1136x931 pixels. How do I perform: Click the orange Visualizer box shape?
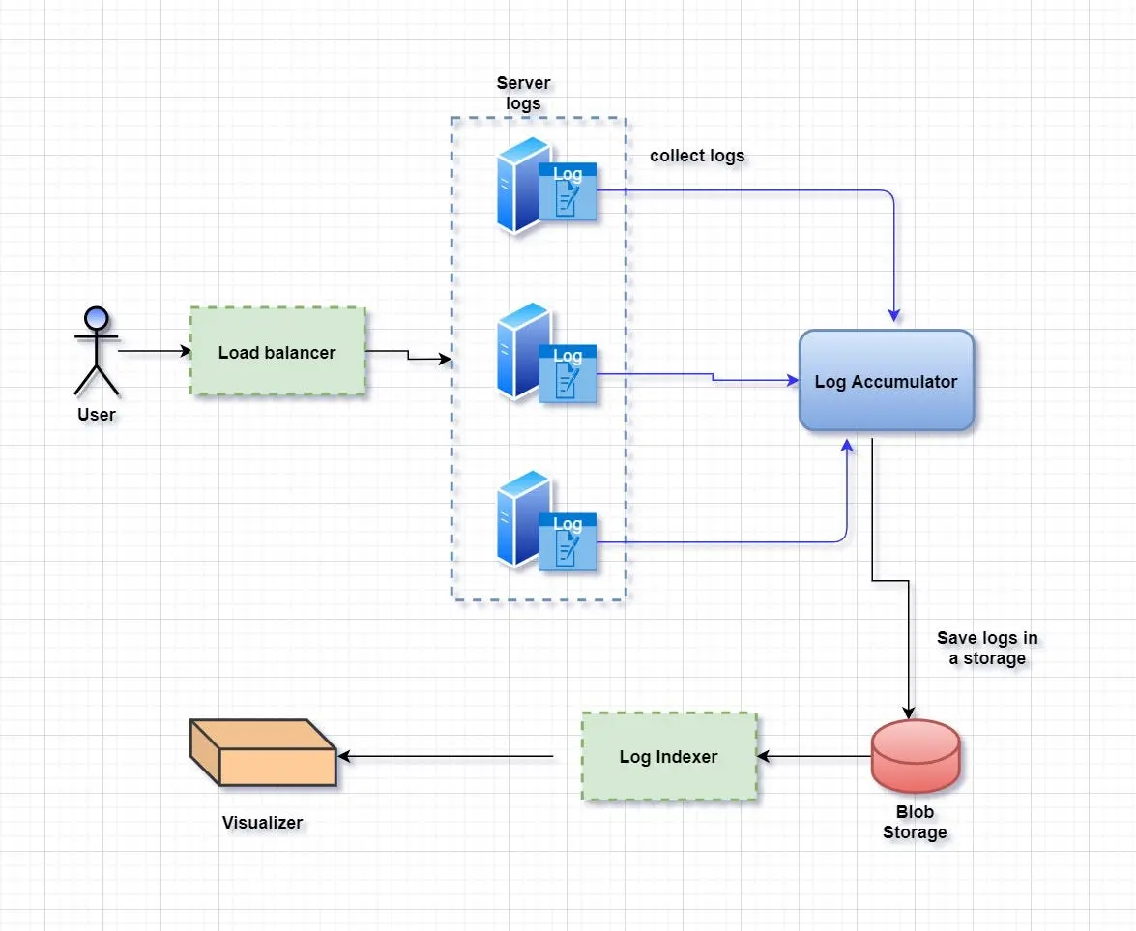click(263, 753)
